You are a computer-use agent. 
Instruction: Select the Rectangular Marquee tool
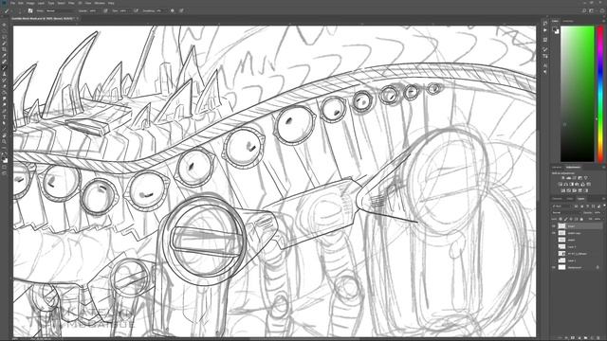click(4, 31)
